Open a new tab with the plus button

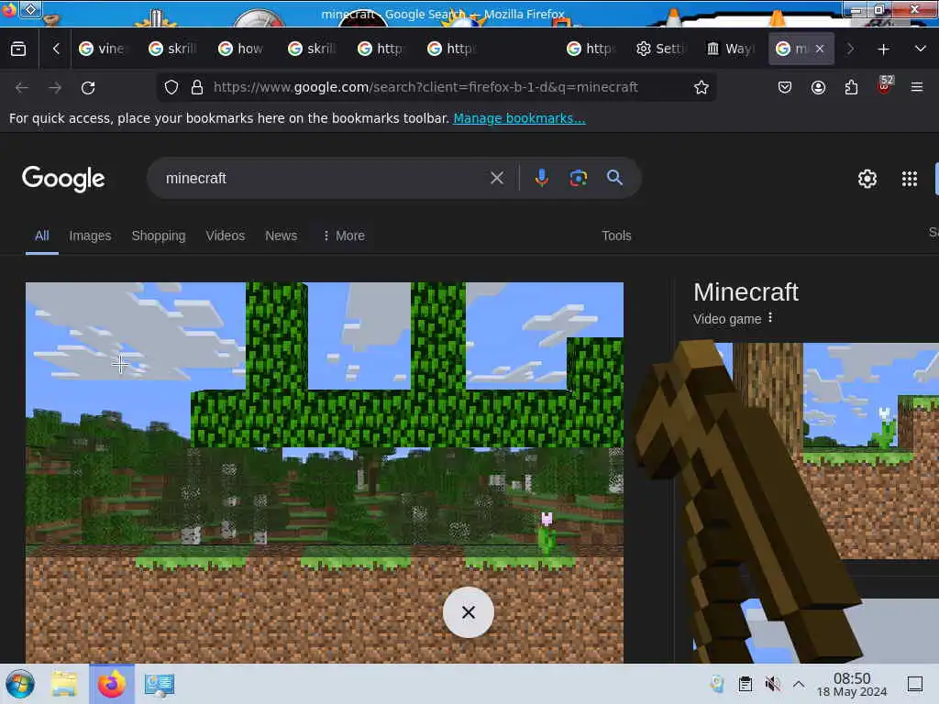coord(883,49)
